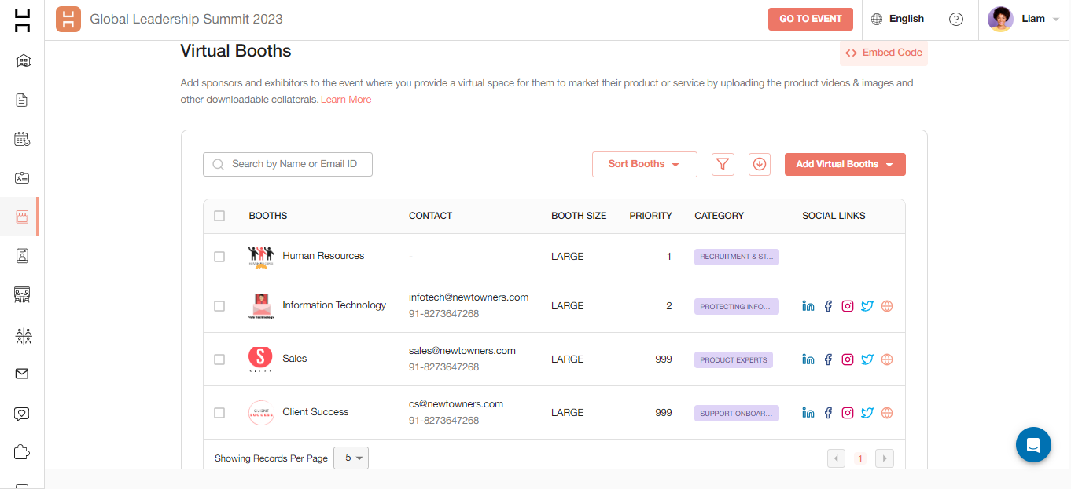1071x489 pixels.
Task: Toggle the select-all booths header checkbox
Action: [219, 216]
